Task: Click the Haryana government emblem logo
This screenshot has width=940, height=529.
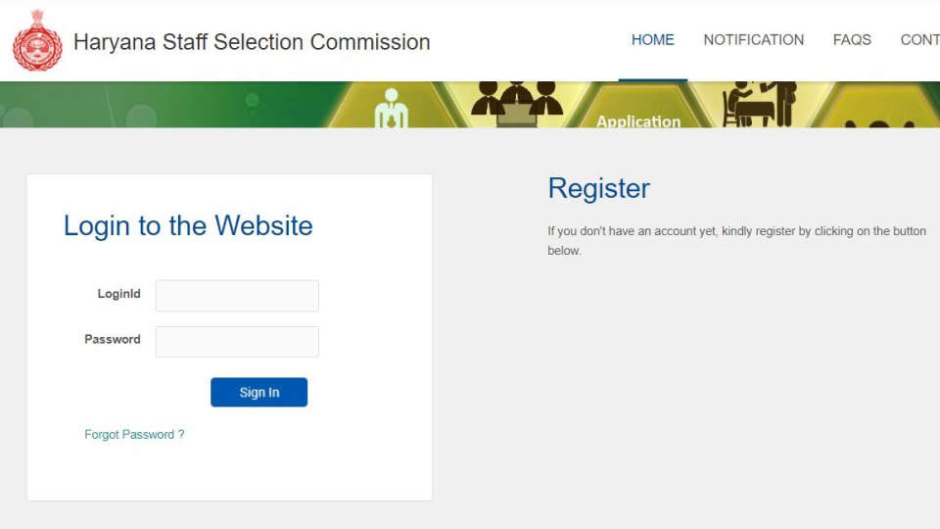Action: pyautogui.click(x=37, y=41)
